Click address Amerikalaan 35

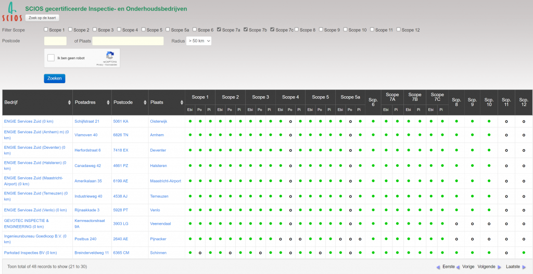click(88, 181)
